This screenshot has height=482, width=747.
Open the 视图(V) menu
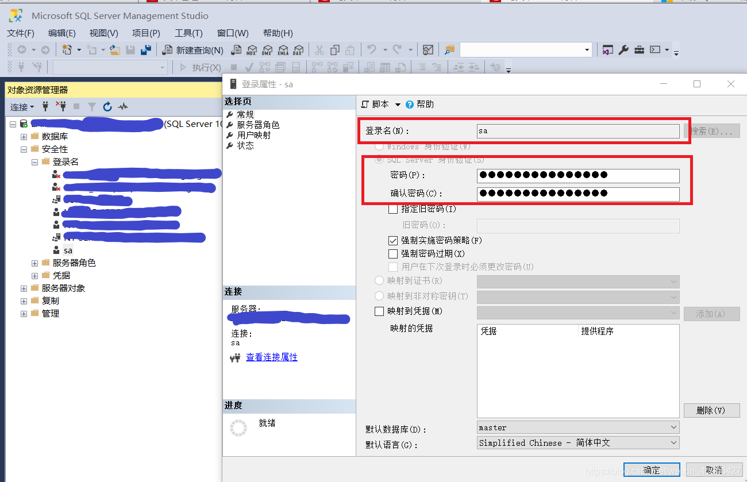tap(104, 33)
